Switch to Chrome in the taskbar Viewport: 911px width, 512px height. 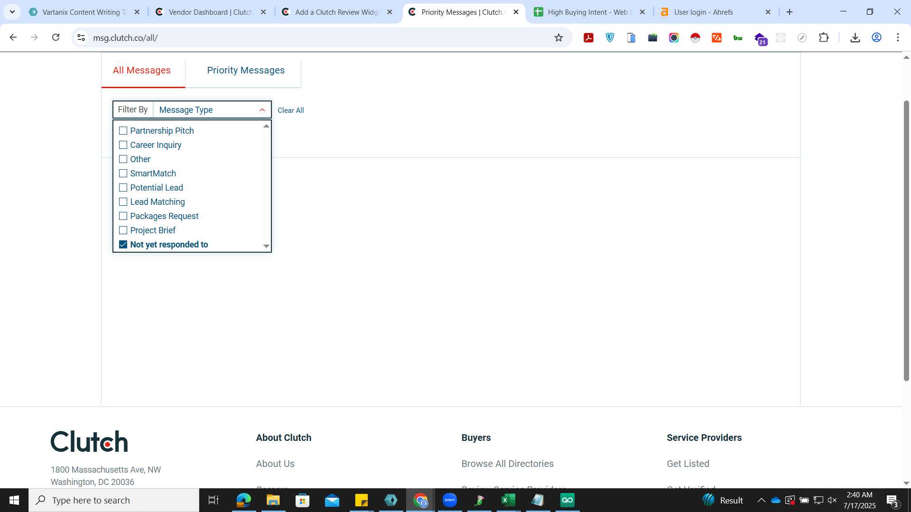pyautogui.click(x=420, y=500)
